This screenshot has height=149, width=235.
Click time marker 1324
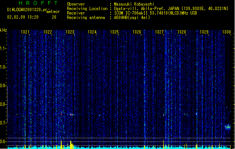coord(92,32)
